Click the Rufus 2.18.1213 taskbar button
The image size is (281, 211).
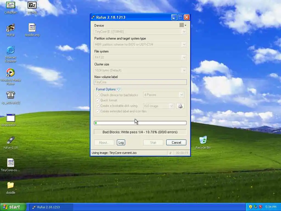pyautogui.click(x=51, y=207)
